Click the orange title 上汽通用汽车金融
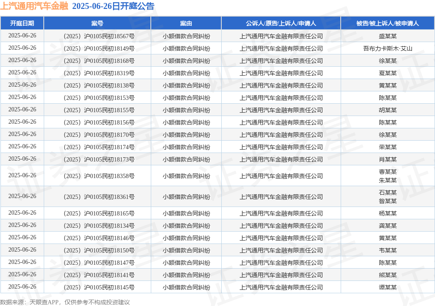 (34, 6)
